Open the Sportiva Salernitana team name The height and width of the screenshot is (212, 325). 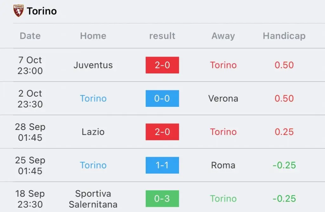(93, 199)
